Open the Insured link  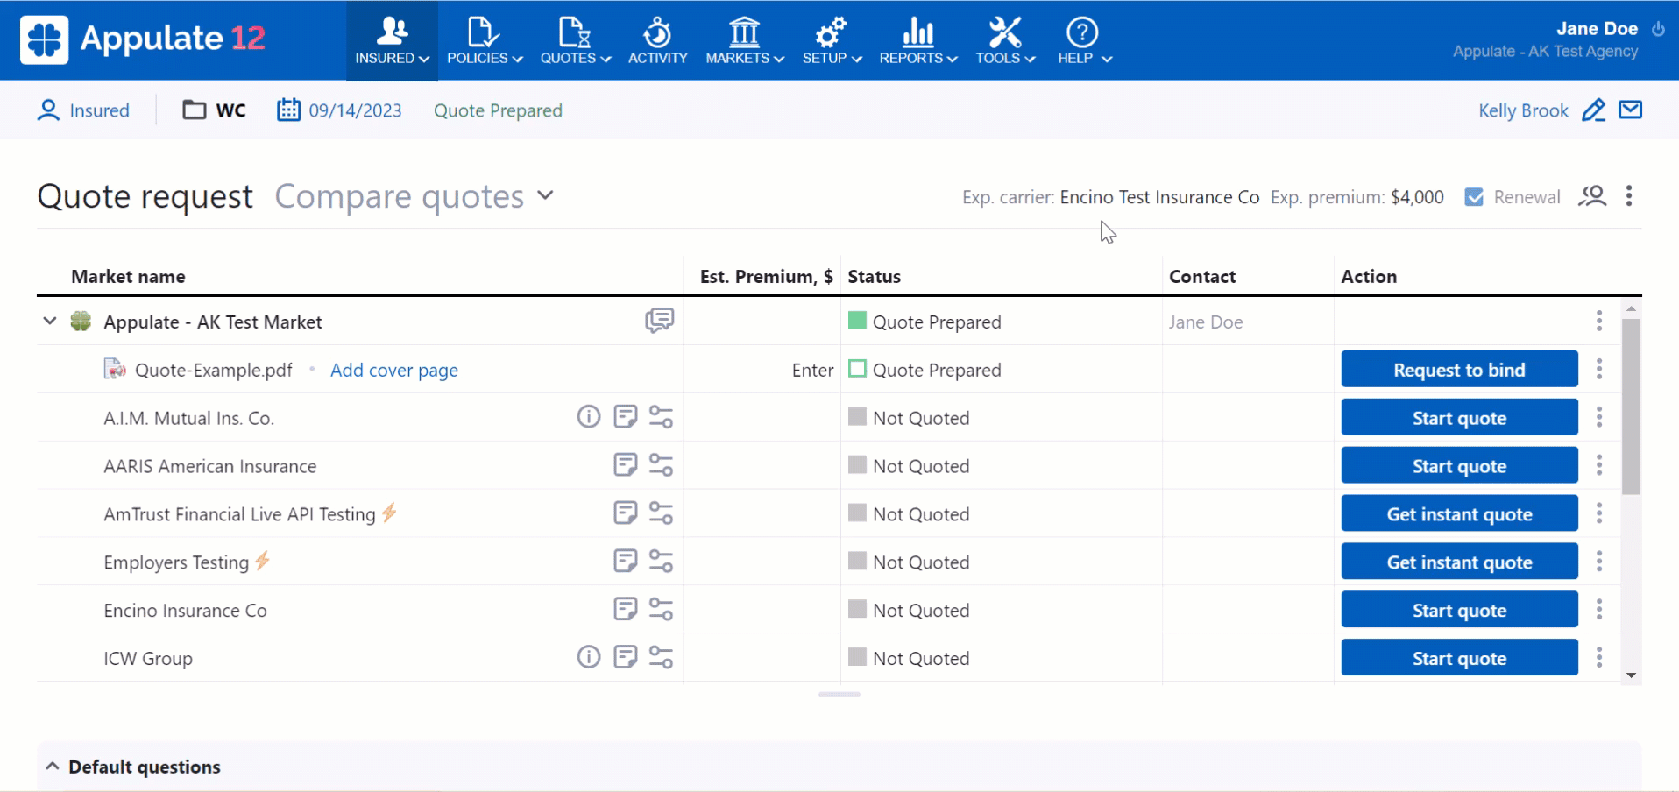pyautogui.click(x=83, y=110)
